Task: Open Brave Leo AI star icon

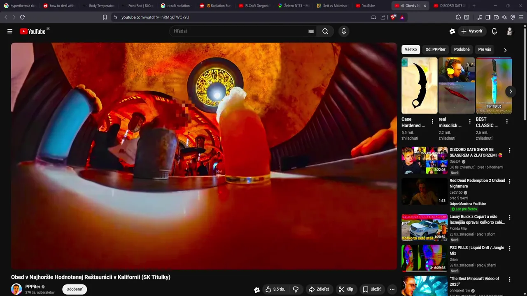Action: click(504, 17)
